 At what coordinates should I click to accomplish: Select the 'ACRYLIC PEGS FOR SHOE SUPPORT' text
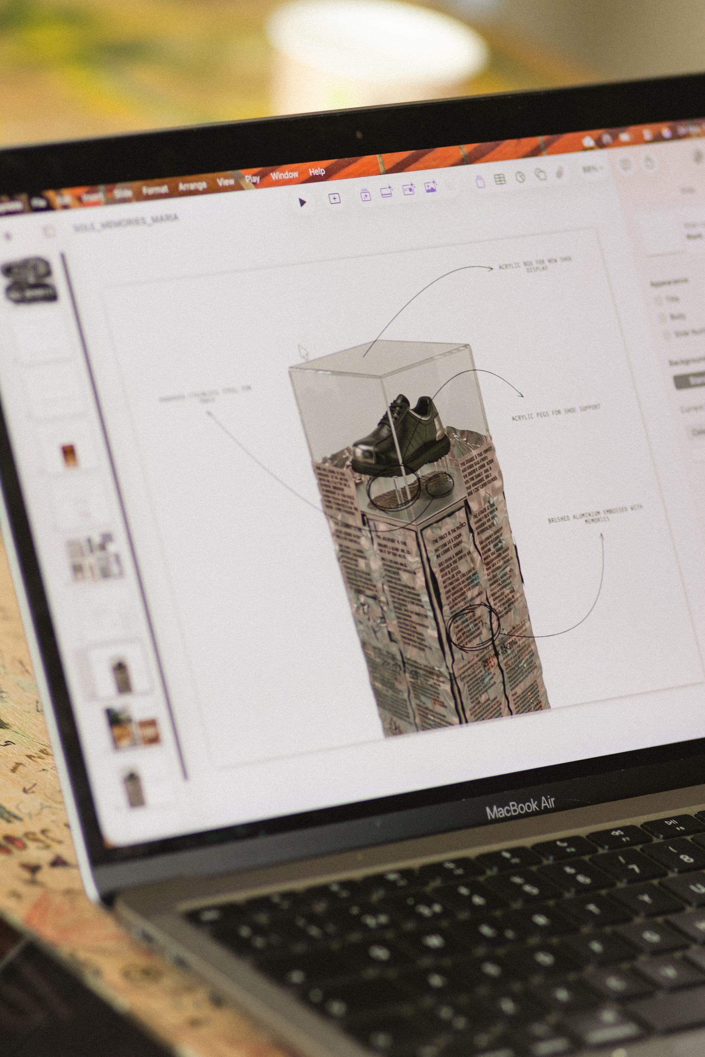(x=556, y=413)
